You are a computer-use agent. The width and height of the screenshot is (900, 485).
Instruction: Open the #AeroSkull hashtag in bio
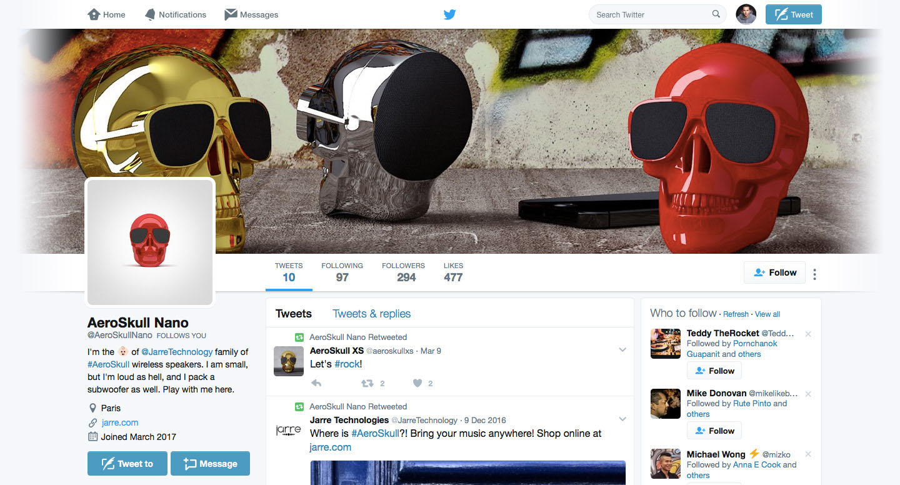(x=109, y=364)
